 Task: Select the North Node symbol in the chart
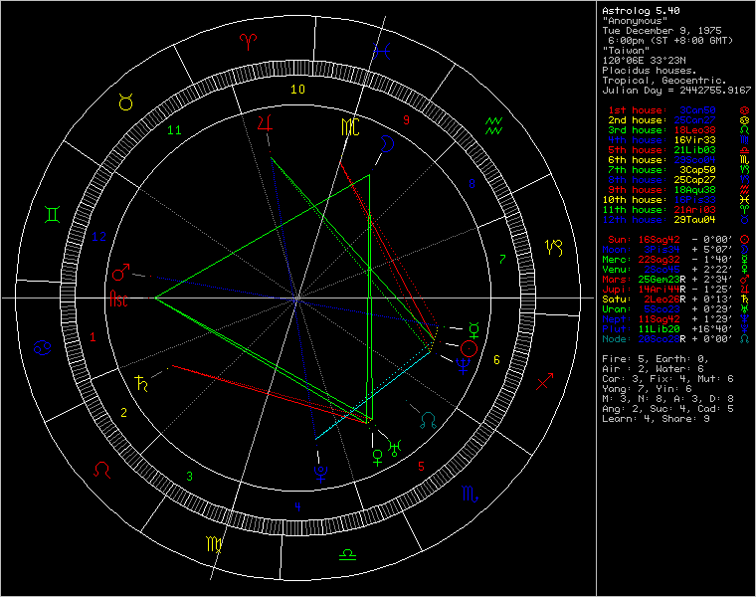click(428, 418)
